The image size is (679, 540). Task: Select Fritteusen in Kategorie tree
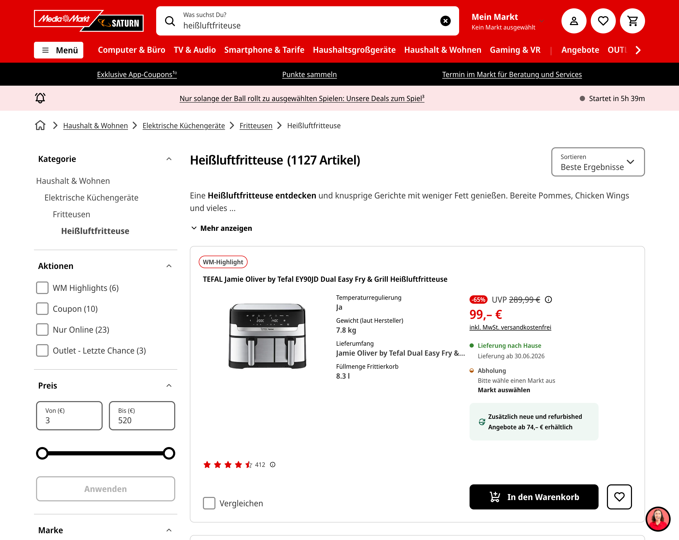click(72, 214)
